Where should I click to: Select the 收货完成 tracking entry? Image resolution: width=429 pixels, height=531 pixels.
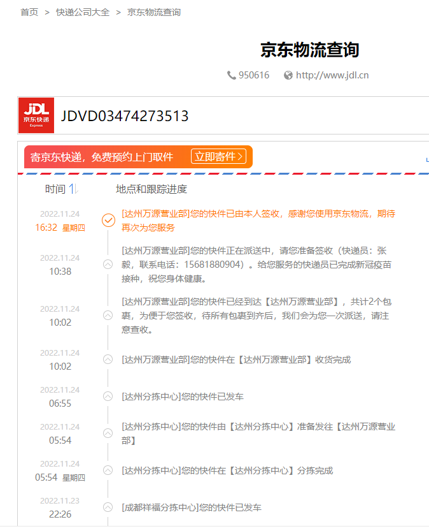click(x=236, y=360)
